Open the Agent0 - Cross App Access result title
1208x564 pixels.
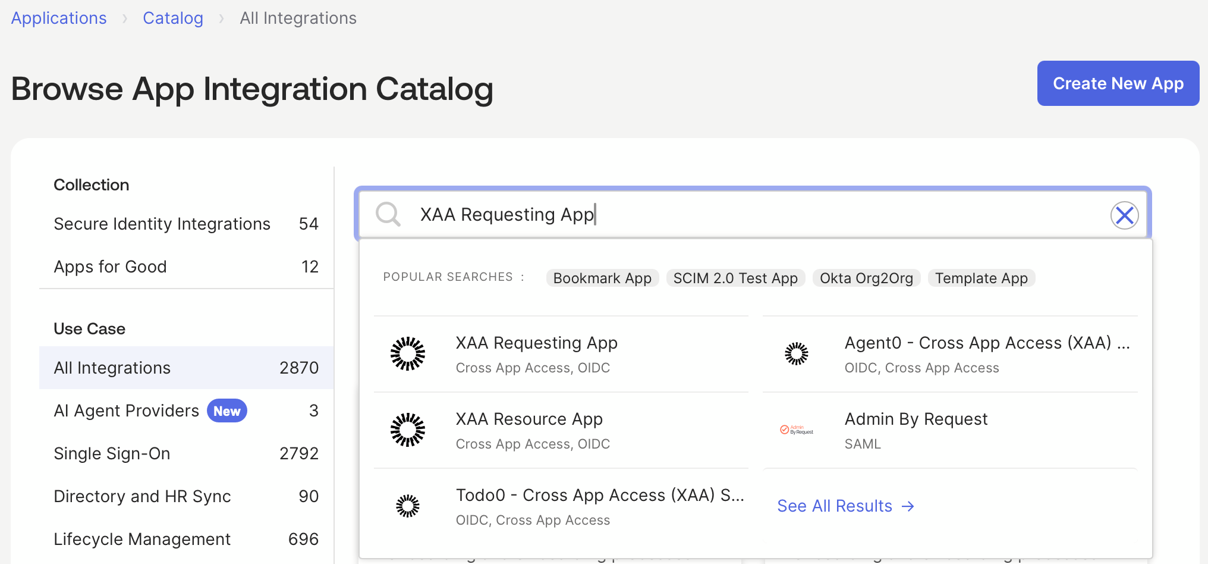point(987,343)
